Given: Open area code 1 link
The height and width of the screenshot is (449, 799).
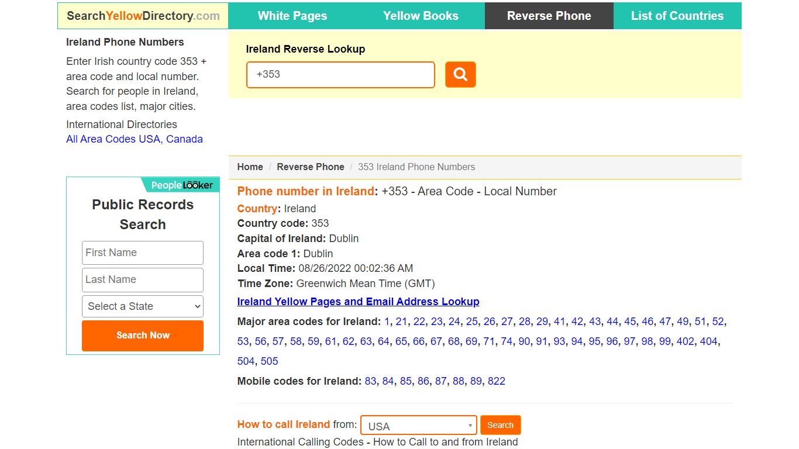Looking at the screenshot, I should [x=387, y=322].
